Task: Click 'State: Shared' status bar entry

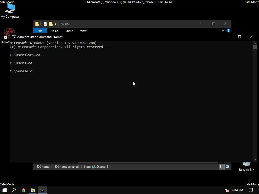Action: (95, 167)
